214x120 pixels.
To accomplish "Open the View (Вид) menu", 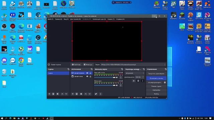I will tap(66, 19).
